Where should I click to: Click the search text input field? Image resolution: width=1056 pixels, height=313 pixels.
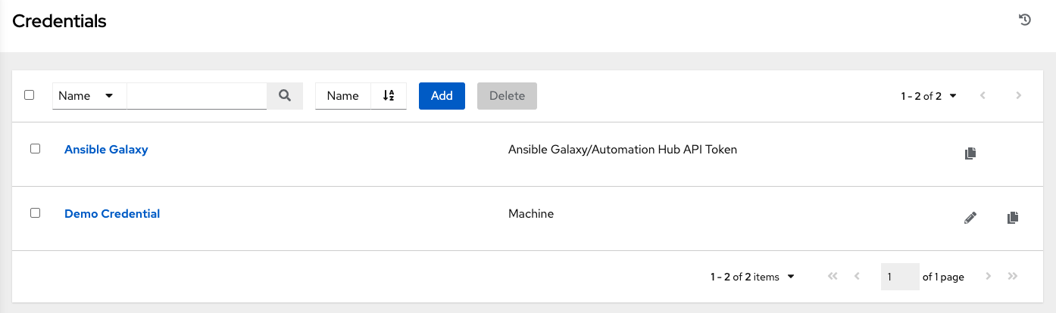coord(197,96)
